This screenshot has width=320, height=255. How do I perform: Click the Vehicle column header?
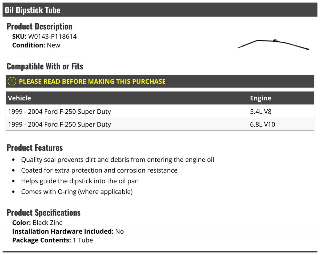19,98
